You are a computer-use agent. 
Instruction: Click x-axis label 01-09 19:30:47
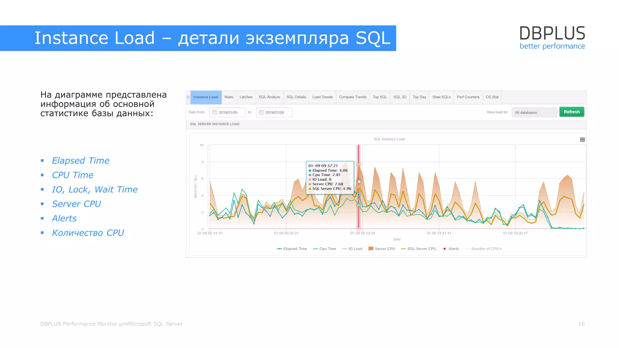515,233
